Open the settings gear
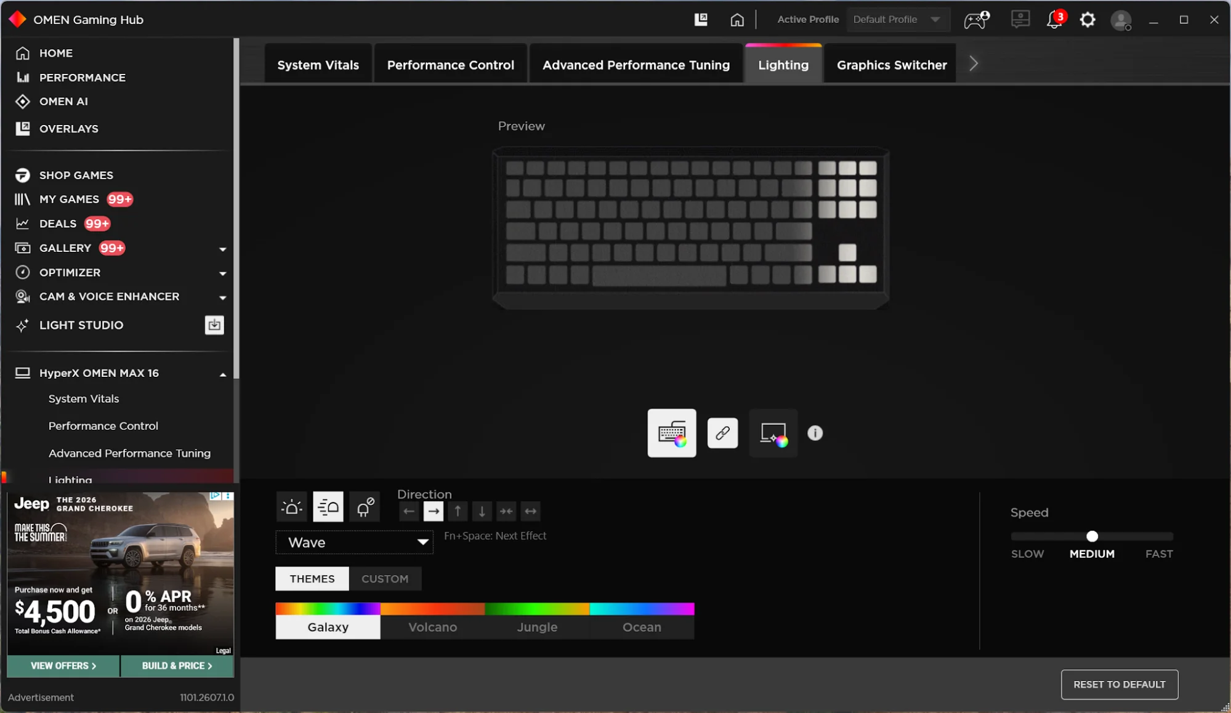 click(1088, 20)
